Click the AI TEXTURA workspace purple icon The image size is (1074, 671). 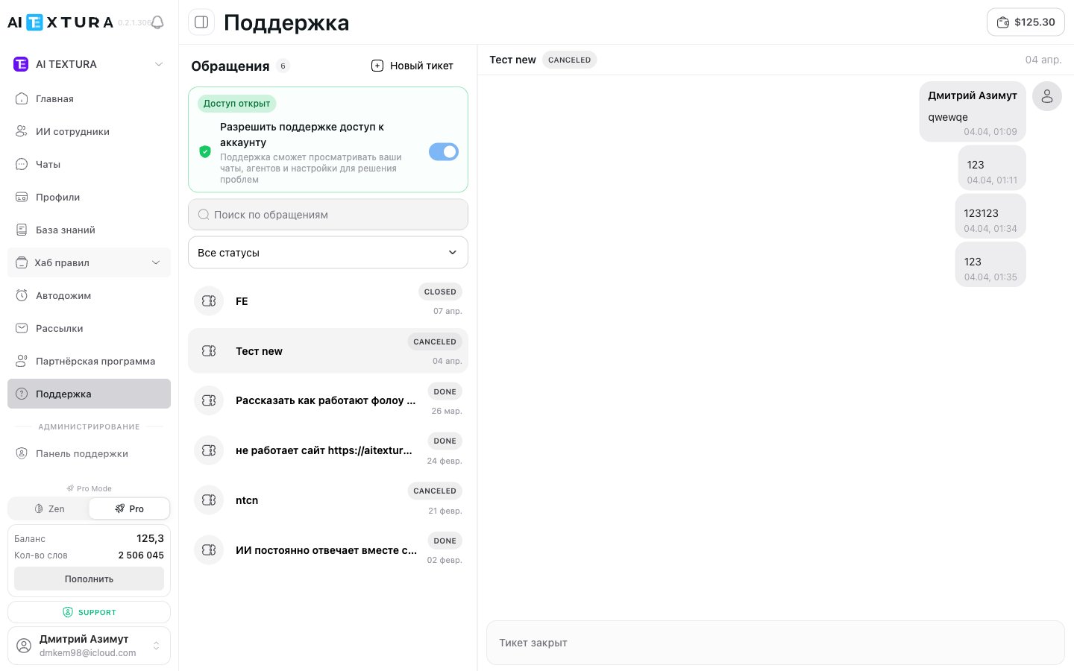pyautogui.click(x=21, y=64)
